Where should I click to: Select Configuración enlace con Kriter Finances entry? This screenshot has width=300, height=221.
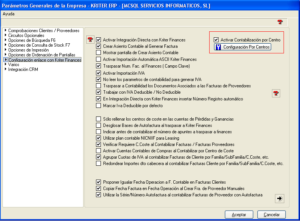coord(45,60)
